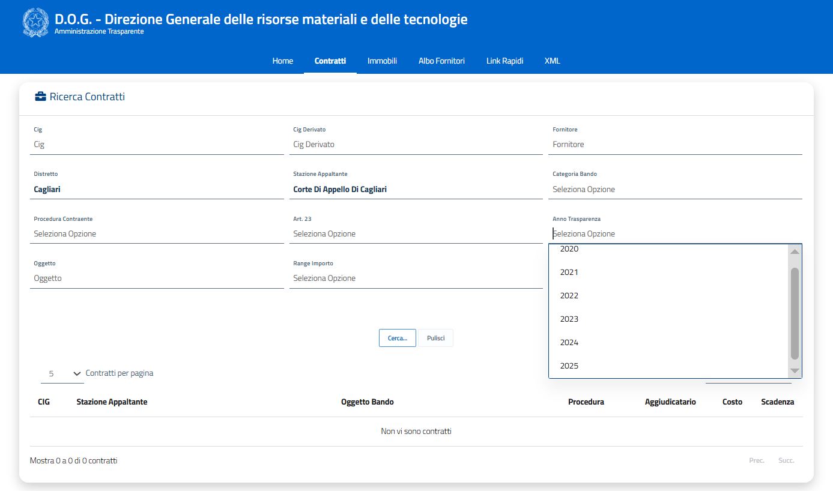Open the Range Importo dropdown
The image size is (833, 491).
415,279
